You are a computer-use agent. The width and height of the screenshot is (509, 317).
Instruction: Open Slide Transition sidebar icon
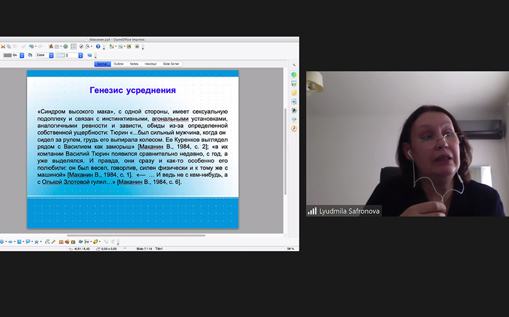pos(294,101)
